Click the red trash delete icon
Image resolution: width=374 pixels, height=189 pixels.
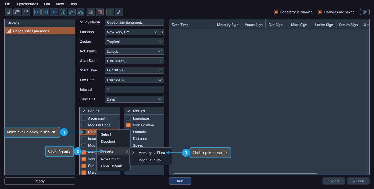(100, 12)
